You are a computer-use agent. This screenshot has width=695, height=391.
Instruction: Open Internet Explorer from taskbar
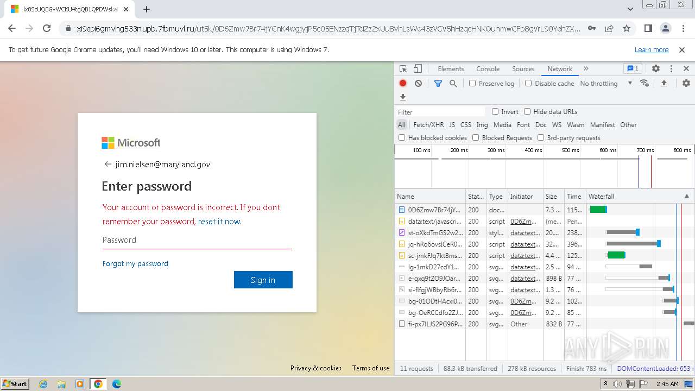43,383
